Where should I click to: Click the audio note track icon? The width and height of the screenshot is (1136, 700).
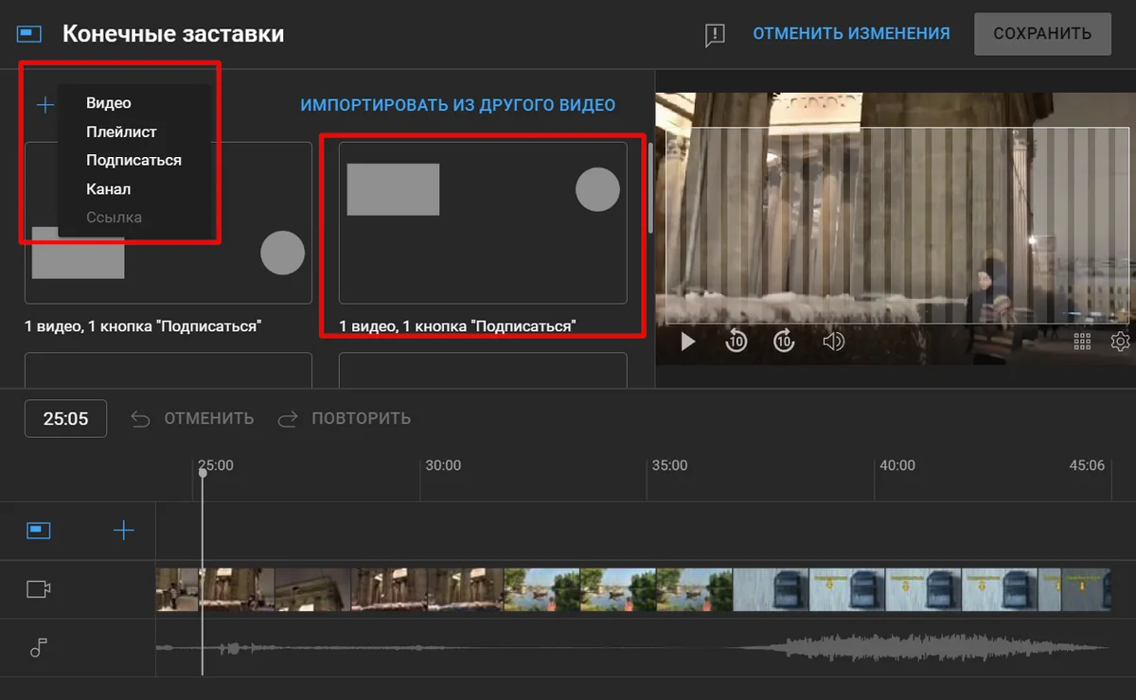[x=38, y=648]
